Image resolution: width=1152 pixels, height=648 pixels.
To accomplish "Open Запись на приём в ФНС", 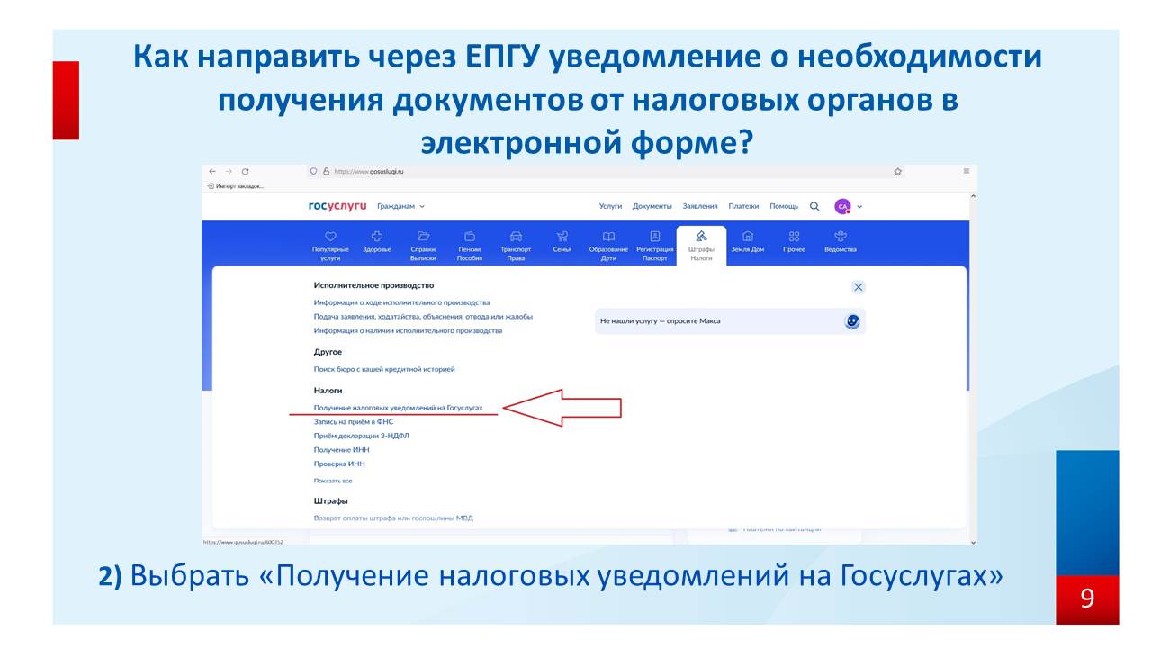I will click(354, 421).
